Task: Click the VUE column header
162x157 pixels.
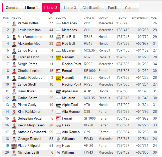Action: click(x=154, y=18)
